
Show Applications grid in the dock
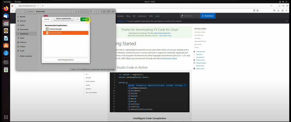[x=6, y=117]
